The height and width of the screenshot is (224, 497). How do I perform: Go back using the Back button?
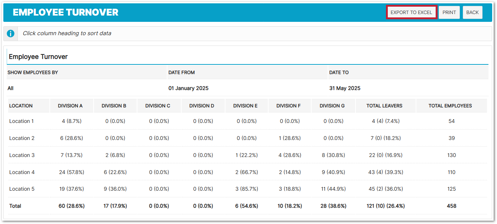(472, 12)
